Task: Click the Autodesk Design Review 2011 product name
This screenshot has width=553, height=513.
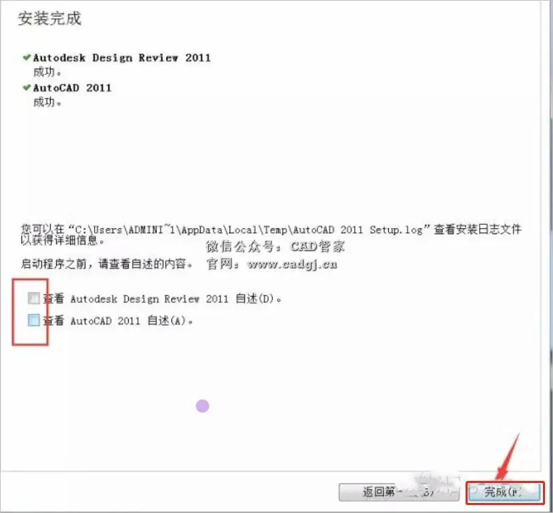Action: [121, 57]
